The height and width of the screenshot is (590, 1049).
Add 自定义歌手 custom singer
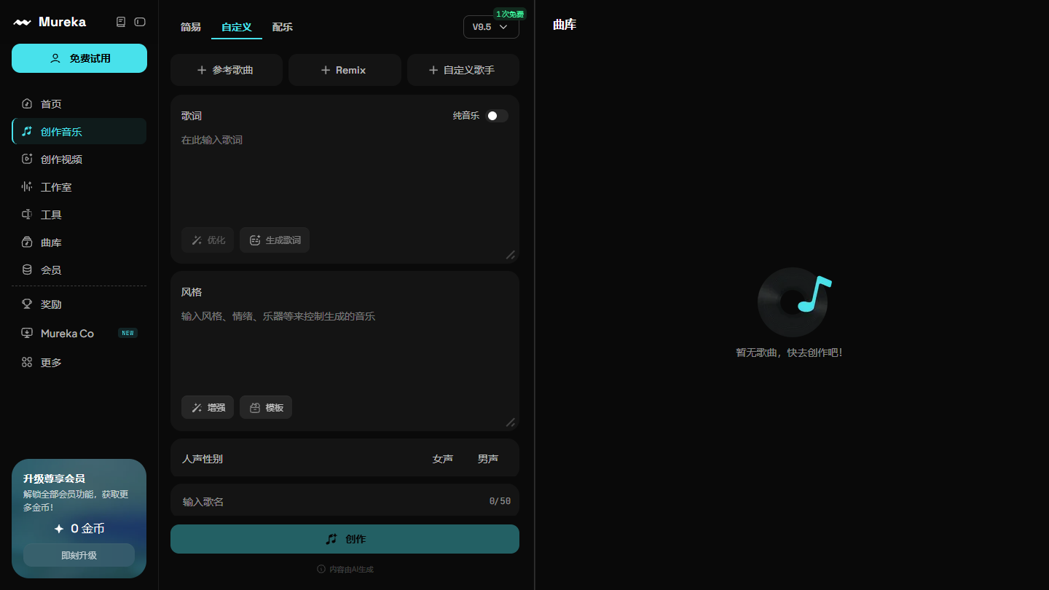(x=463, y=70)
